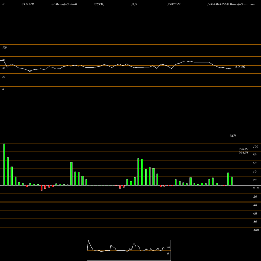Click the '-40' label on MR axis

255,205
